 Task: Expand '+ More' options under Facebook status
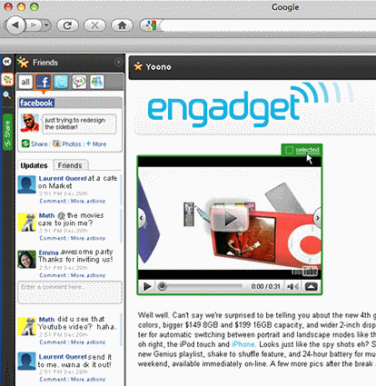96,144
